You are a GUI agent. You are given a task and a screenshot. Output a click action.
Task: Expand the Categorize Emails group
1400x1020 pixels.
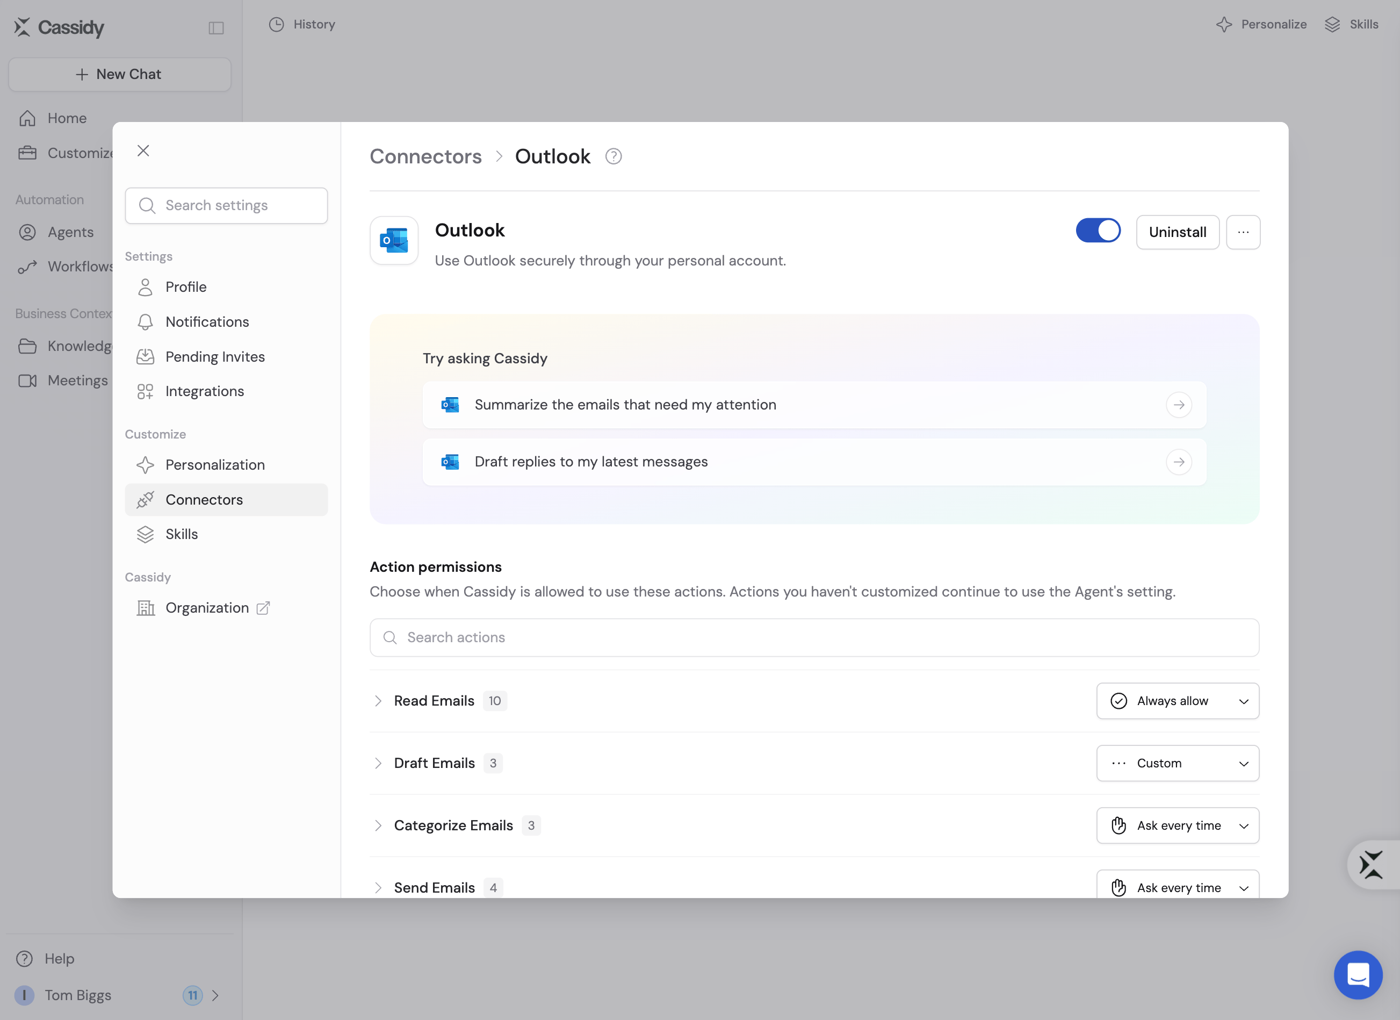[x=378, y=826]
